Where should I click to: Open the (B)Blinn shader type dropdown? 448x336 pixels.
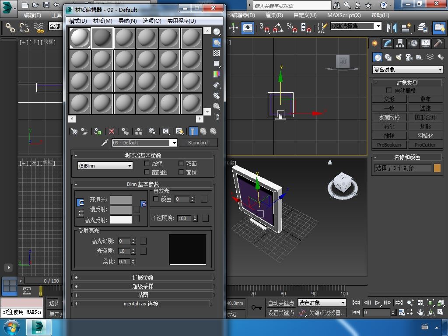[x=105, y=166]
